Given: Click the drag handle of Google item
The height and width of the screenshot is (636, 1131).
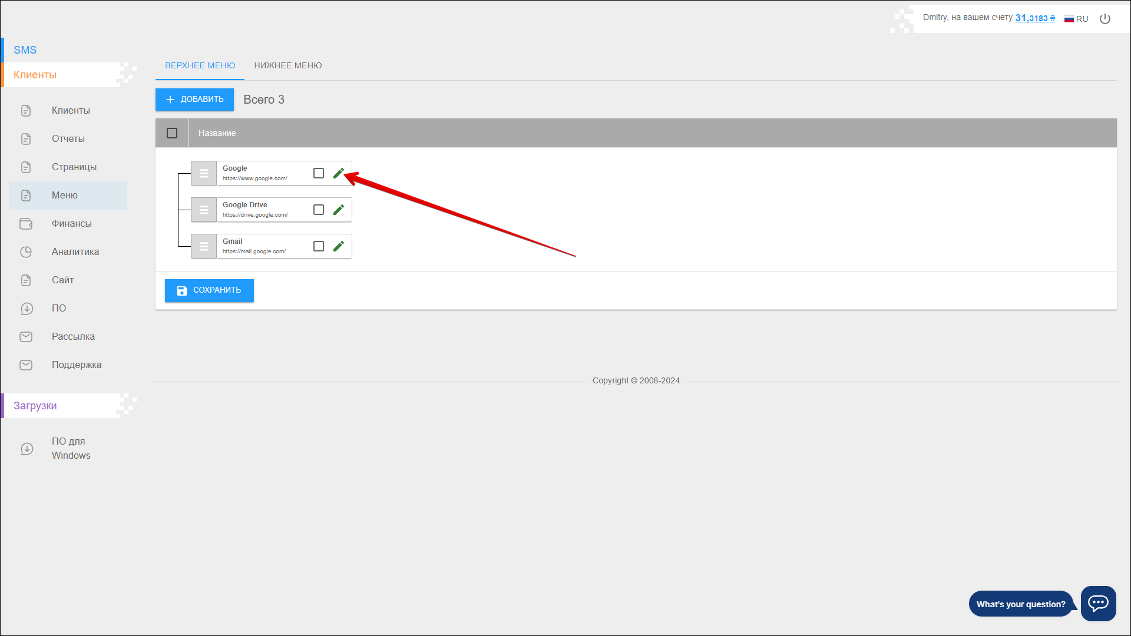Looking at the screenshot, I should coord(204,173).
